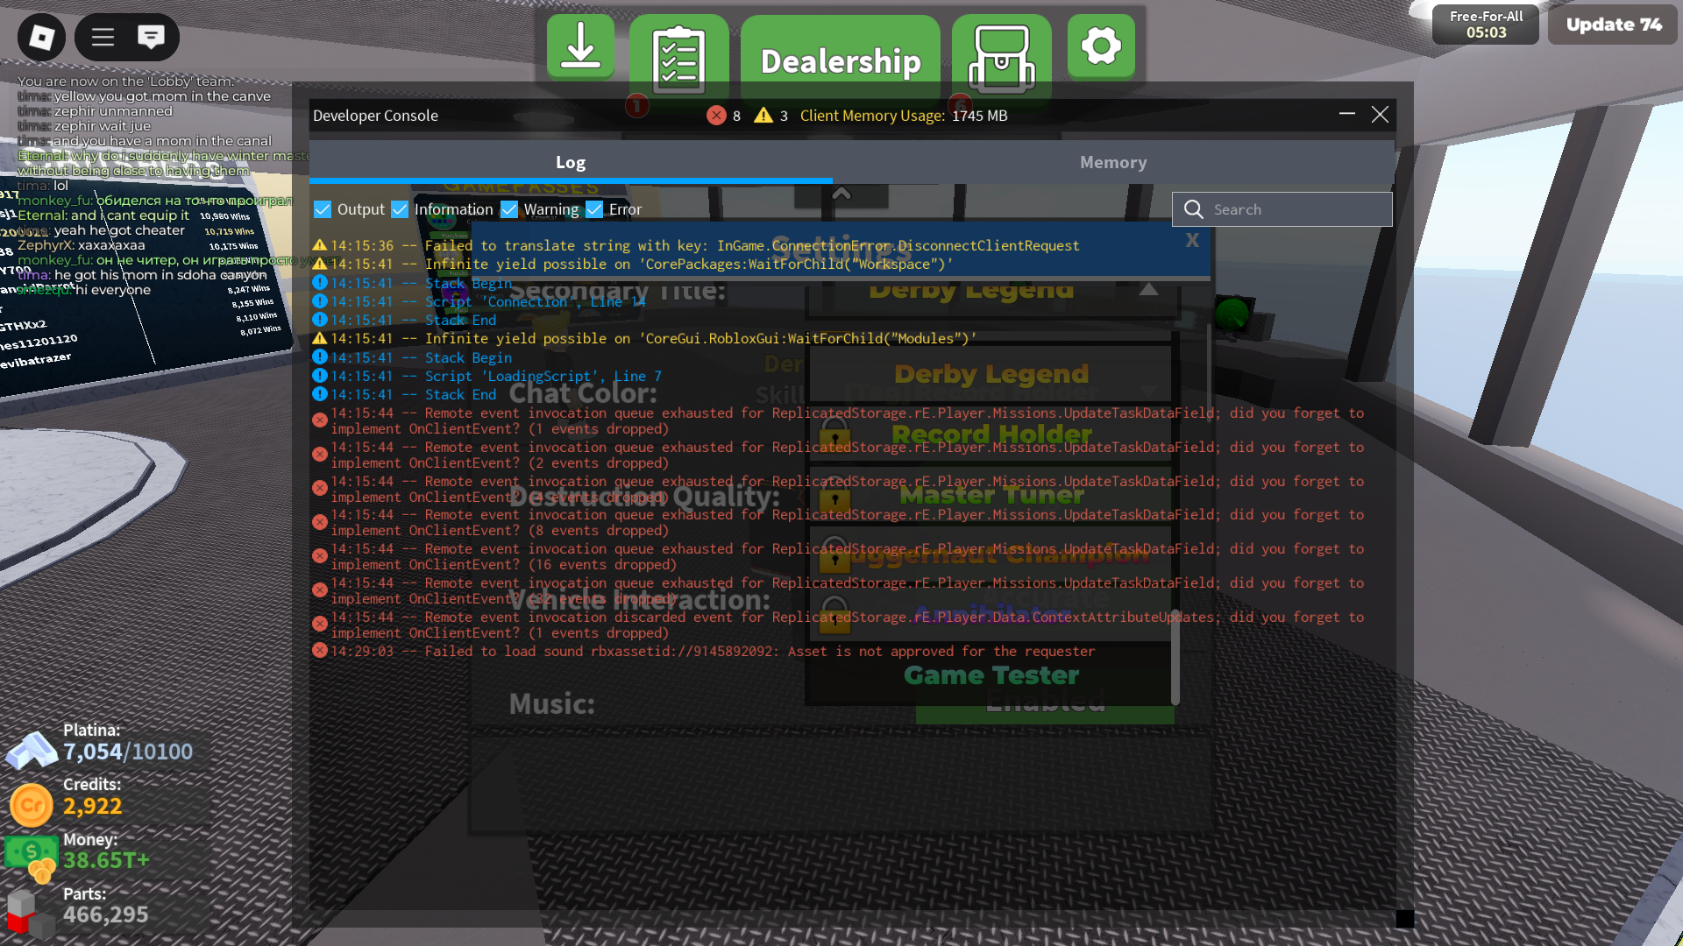This screenshot has width=1683, height=946.
Task: Click the Parts 466,295 value
Action: pyautogui.click(x=105, y=915)
